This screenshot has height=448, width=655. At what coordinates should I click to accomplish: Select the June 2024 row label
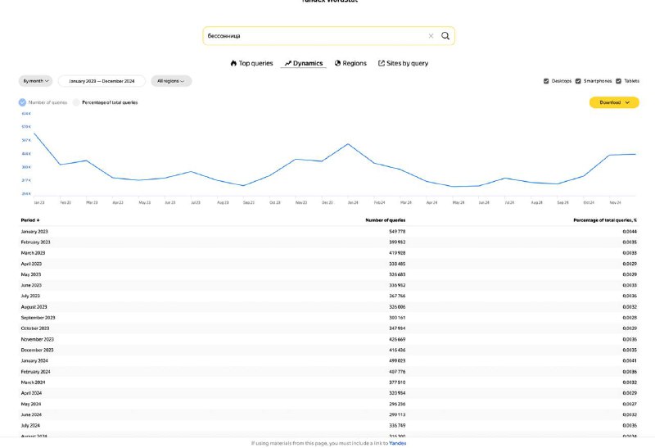(31, 415)
